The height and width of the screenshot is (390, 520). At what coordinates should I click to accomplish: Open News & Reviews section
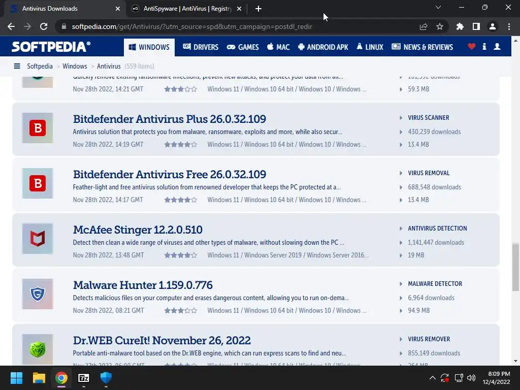(x=422, y=47)
